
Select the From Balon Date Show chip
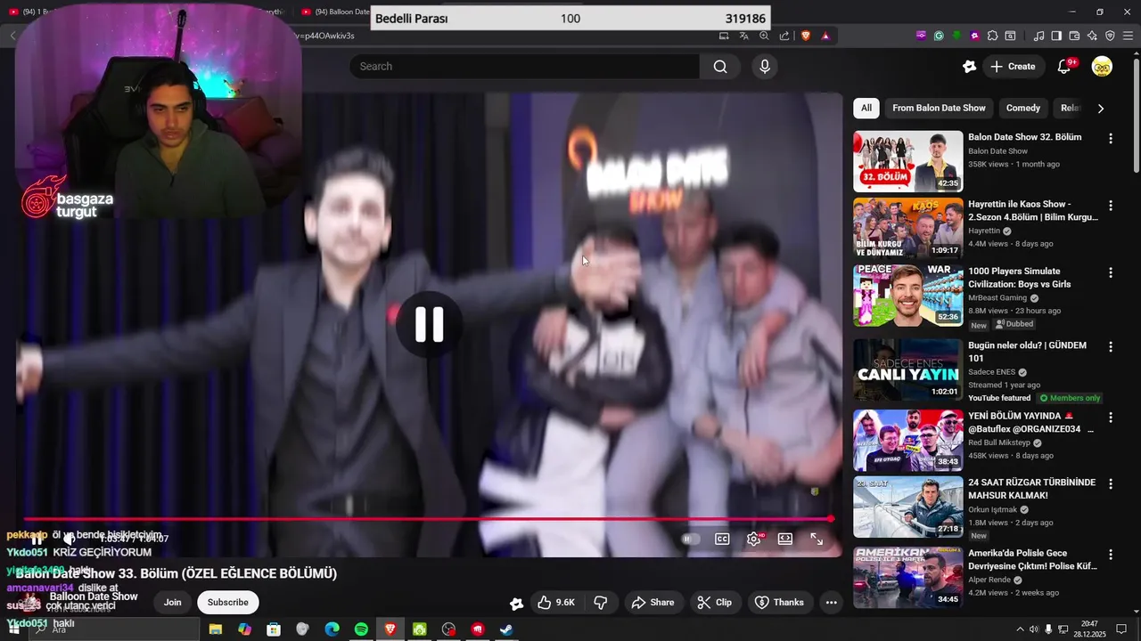coord(939,108)
